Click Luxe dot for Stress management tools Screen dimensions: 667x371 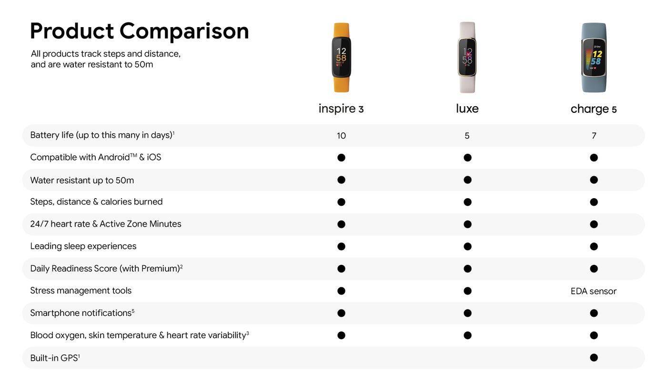pyautogui.click(x=467, y=291)
